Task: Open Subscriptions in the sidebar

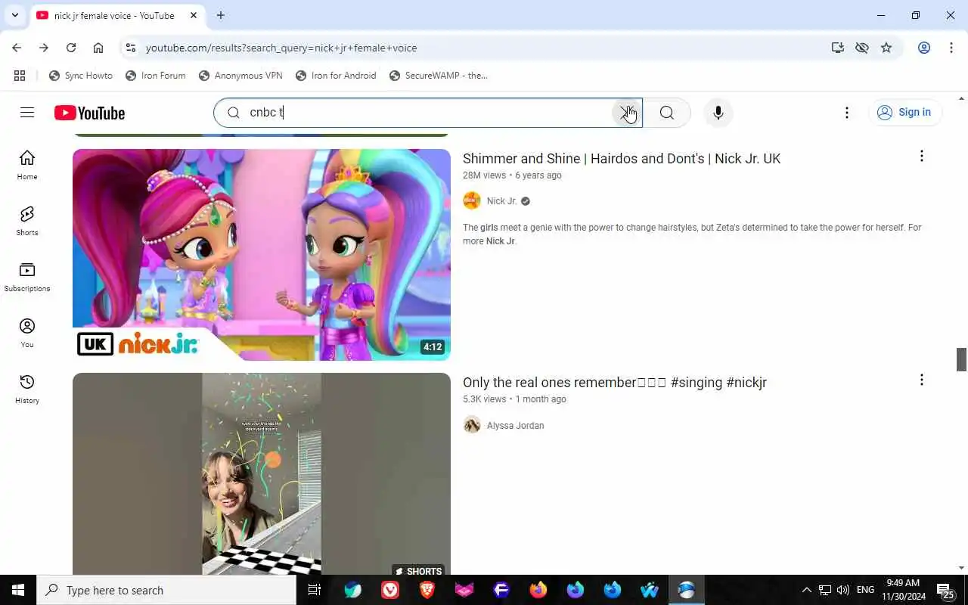Action: 27,277
